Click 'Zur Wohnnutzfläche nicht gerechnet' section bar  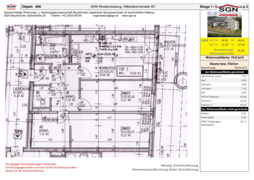pos(225,109)
